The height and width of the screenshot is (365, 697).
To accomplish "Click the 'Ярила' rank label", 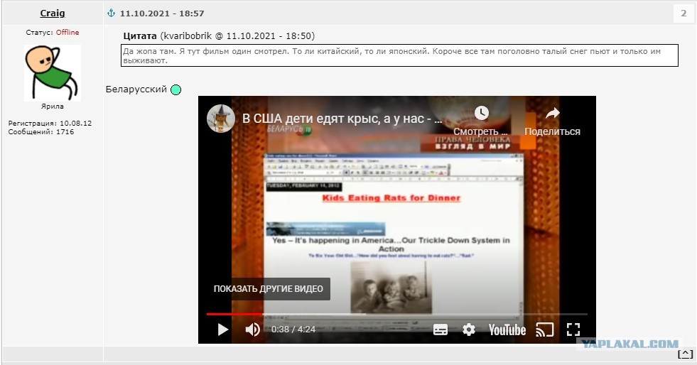I will (x=53, y=107).
